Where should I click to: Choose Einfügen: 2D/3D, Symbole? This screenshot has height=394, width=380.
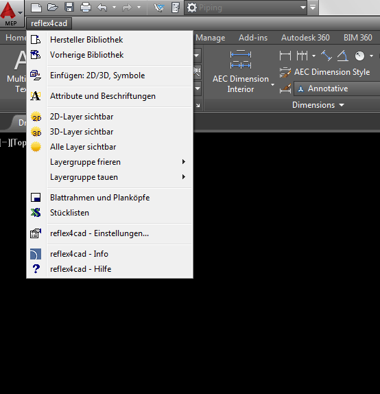tap(110, 76)
